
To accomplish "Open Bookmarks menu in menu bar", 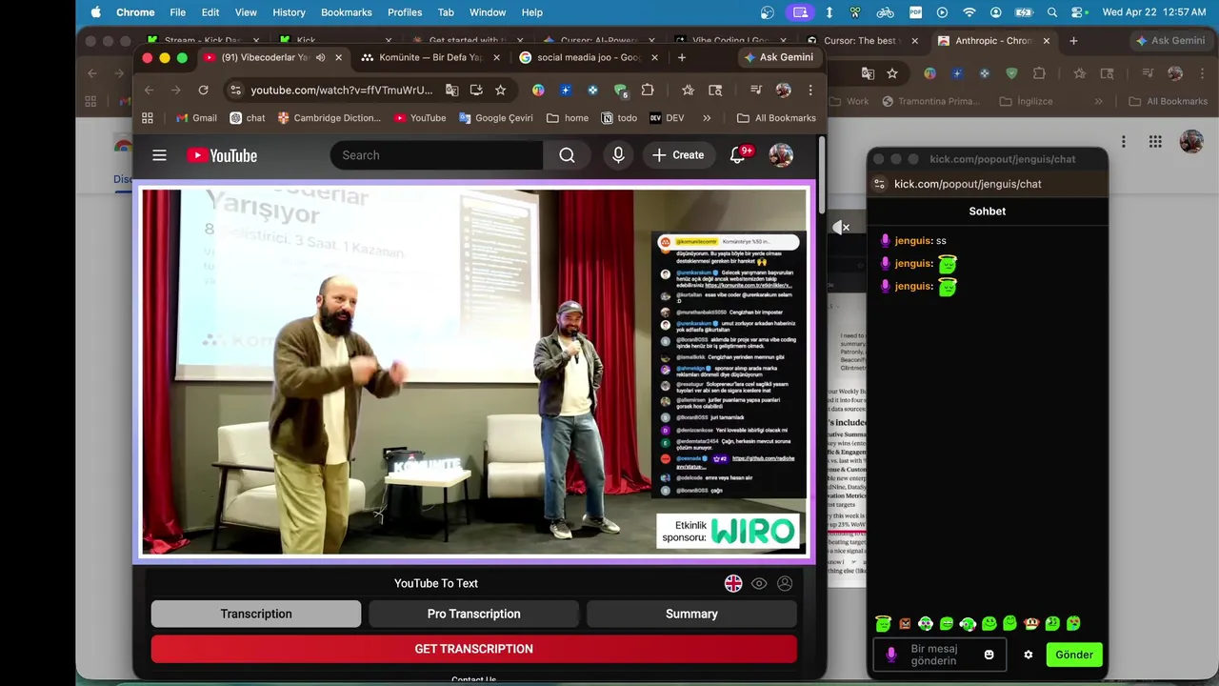I will click(x=347, y=12).
